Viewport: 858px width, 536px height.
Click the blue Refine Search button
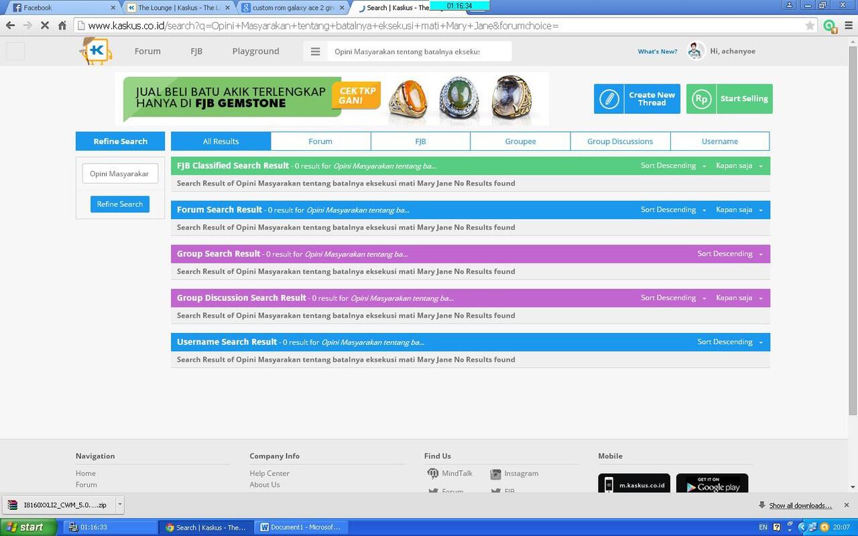click(x=120, y=204)
